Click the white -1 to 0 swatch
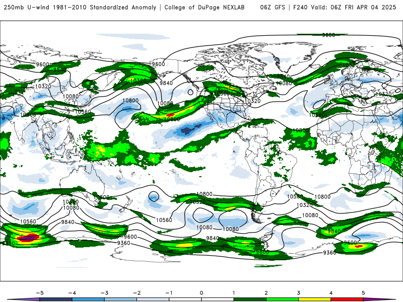The image size is (403, 302). [185, 299]
